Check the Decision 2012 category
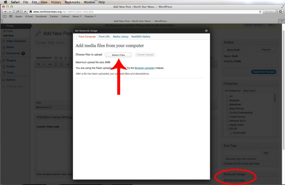The height and width of the screenshot is (185, 285). click(227, 121)
